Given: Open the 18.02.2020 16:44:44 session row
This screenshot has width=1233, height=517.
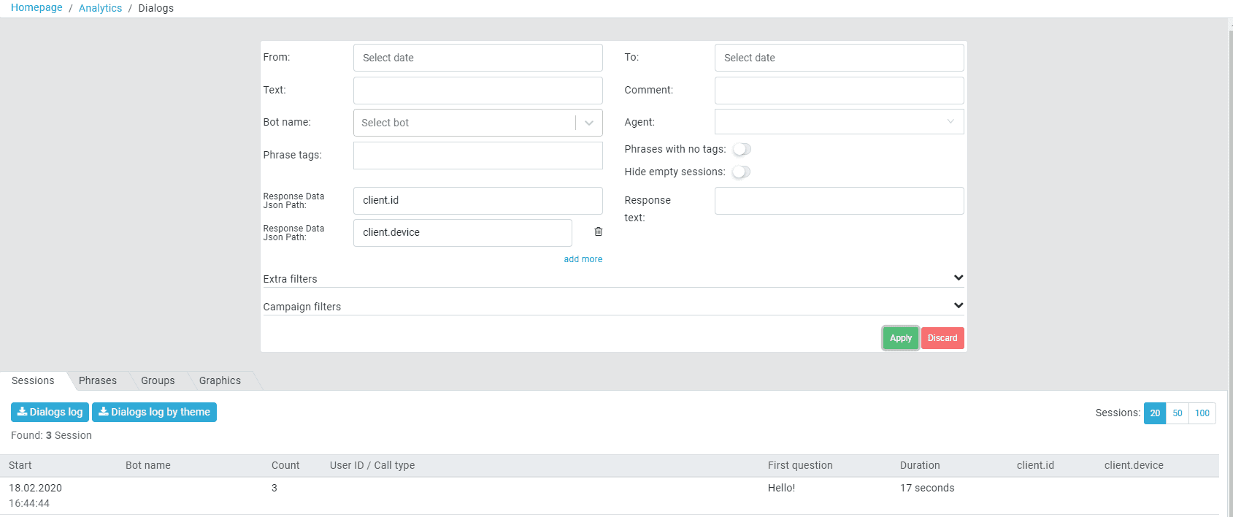Looking at the screenshot, I should [610, 496].
